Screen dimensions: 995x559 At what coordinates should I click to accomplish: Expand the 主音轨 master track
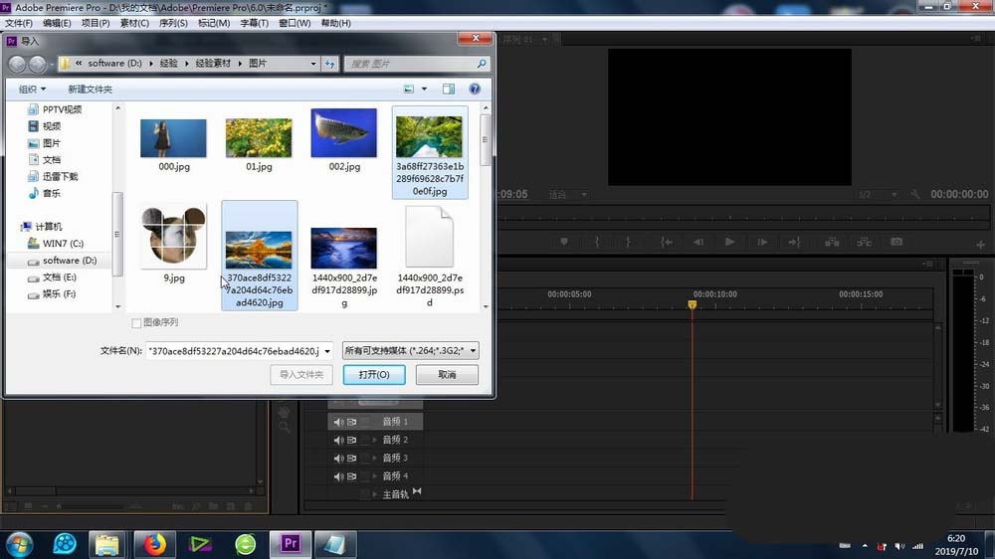374,494
